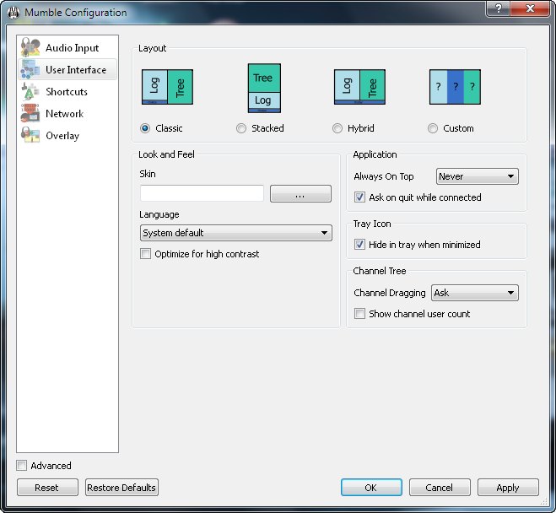Uncheck Ask on quit while connected
556x513 pixels.
359,197
